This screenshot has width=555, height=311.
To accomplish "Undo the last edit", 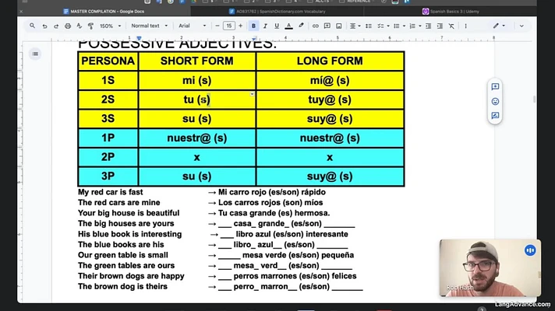I will pyautogui.click(x=44, y=26).
